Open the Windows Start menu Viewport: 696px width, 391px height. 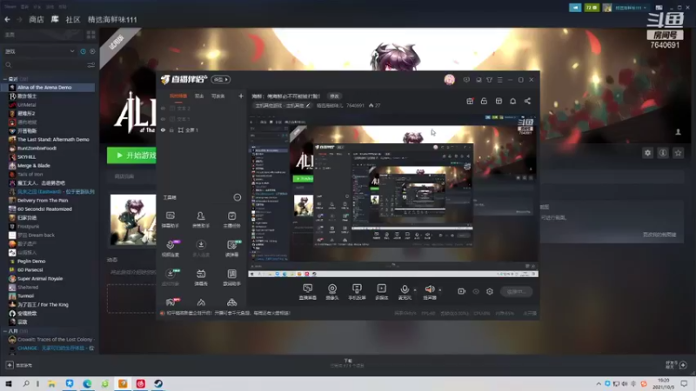[x=9, y=383]
